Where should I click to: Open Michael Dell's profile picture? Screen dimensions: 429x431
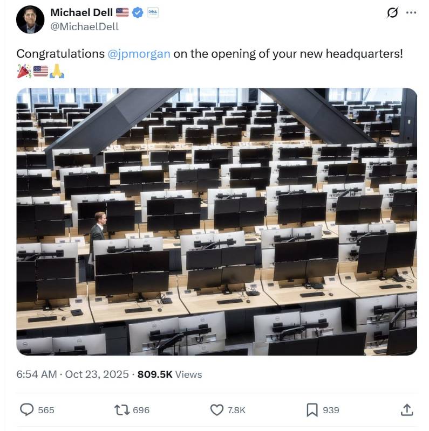tap(30, 19)
